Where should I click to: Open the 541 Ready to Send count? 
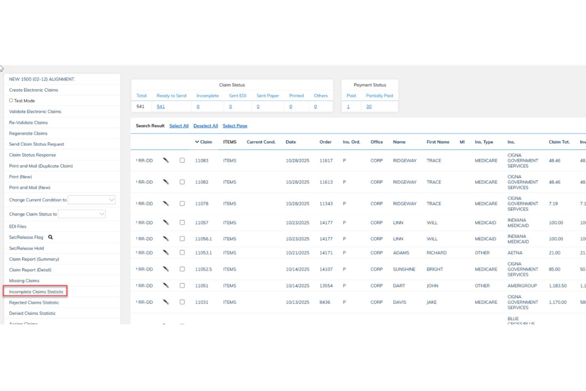[161, 107]
